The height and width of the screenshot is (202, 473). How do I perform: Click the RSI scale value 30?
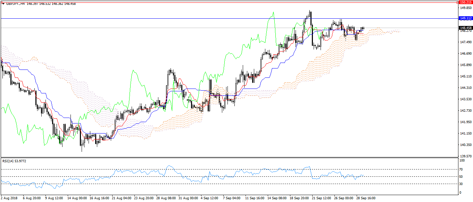tap(462, 184)
